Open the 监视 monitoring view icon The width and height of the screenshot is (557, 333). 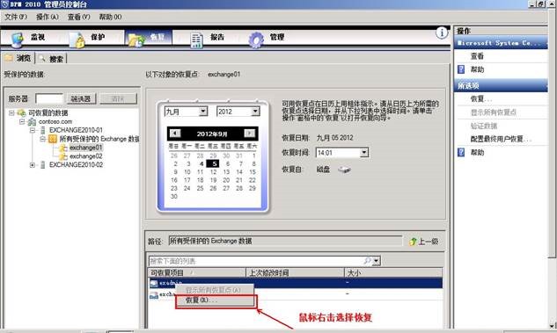(17, 40)
